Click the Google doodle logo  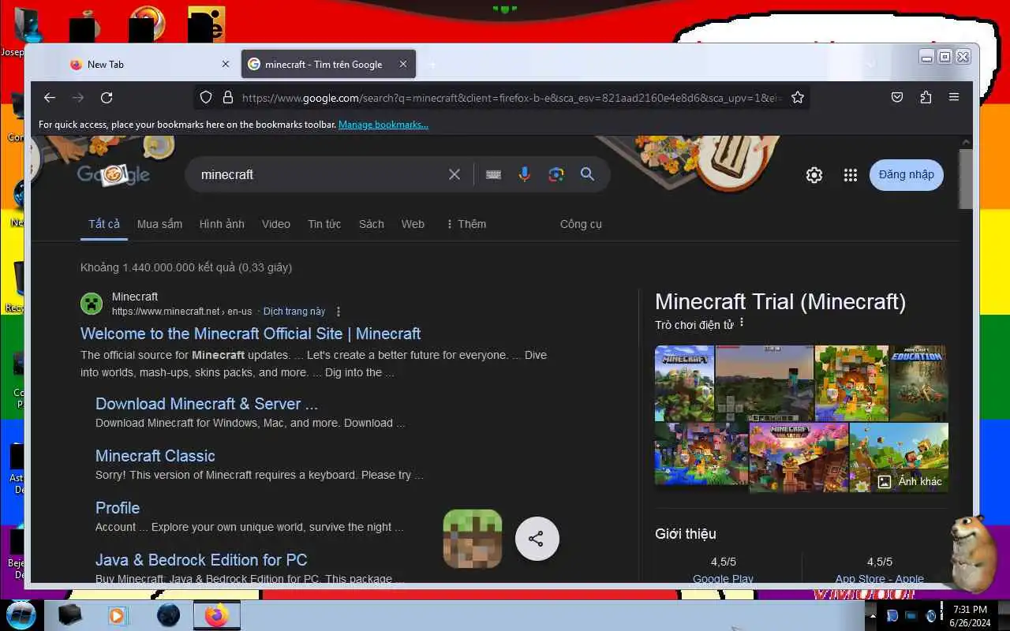pyautogui.click(x=113, y=174)
